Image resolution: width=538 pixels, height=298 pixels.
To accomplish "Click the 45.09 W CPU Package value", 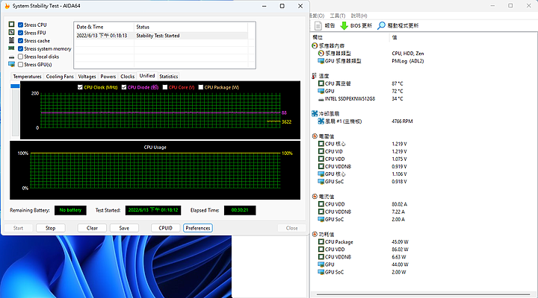I will click(400, 242).
